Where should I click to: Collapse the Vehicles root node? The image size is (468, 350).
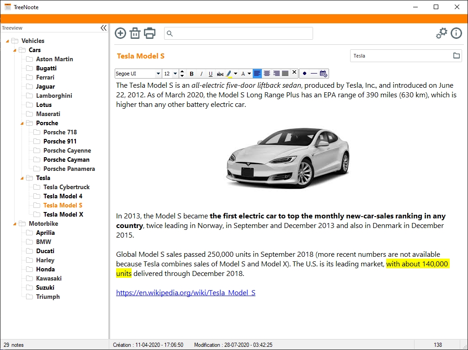click(x=7, y=41)
